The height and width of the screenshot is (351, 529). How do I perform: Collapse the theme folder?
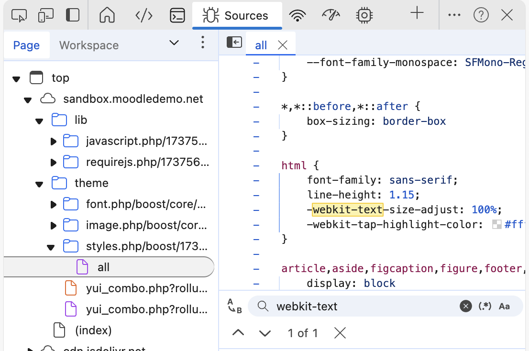click(39, 184)
